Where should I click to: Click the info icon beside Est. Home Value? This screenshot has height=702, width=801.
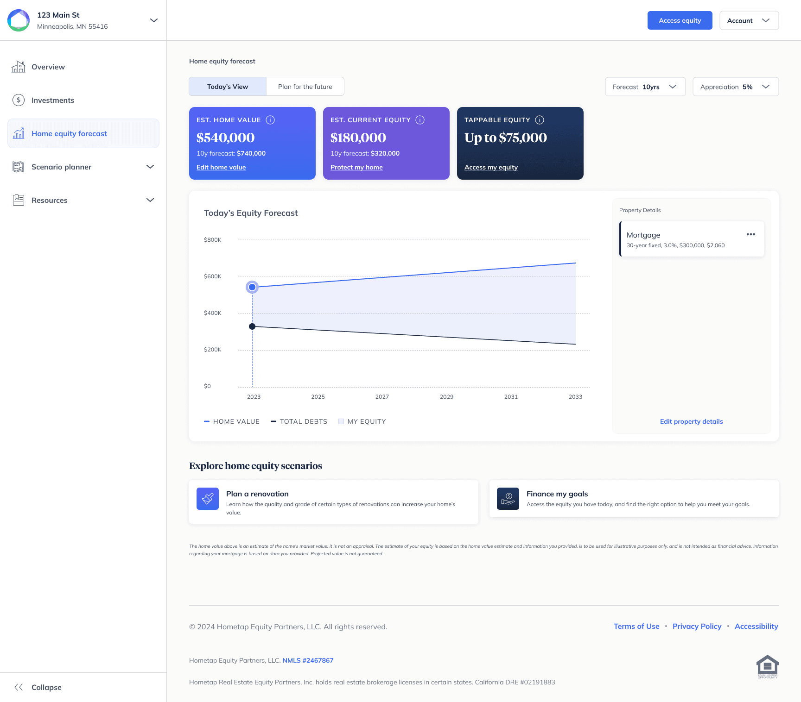(x=270, y=120)
